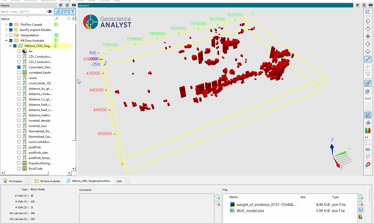This screenshot has height=223, width=374.
Task: Check the Inverted_density data checkbox
Action: click(x=19, y=121)
